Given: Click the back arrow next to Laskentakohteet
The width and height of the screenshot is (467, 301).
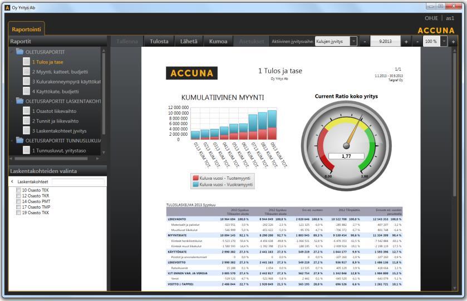Looking at the screenshot, I should (x=12, y=181).
